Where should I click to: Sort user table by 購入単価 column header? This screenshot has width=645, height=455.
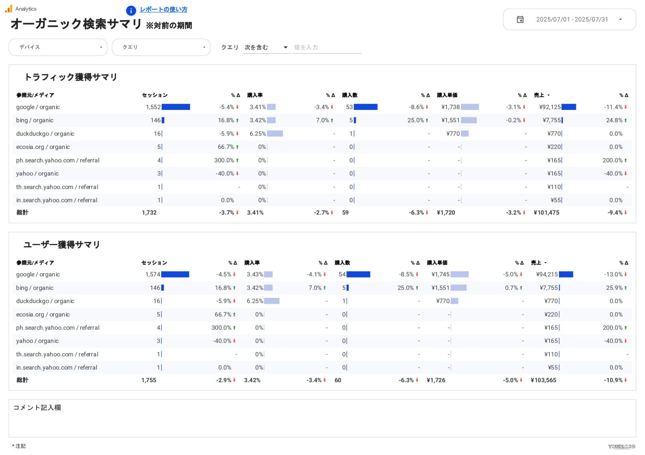click(437, 263)
